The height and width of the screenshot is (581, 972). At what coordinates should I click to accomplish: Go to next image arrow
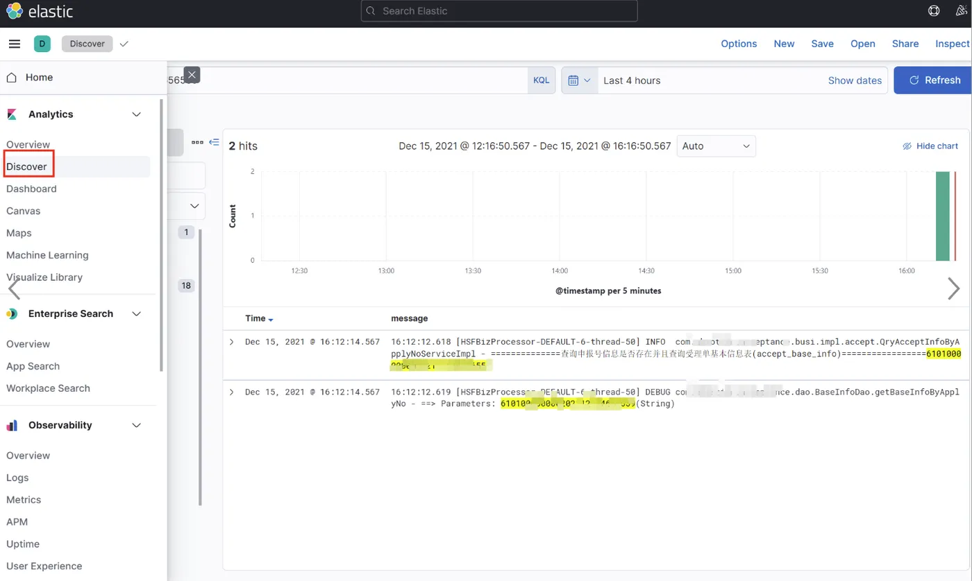point(954,288)
